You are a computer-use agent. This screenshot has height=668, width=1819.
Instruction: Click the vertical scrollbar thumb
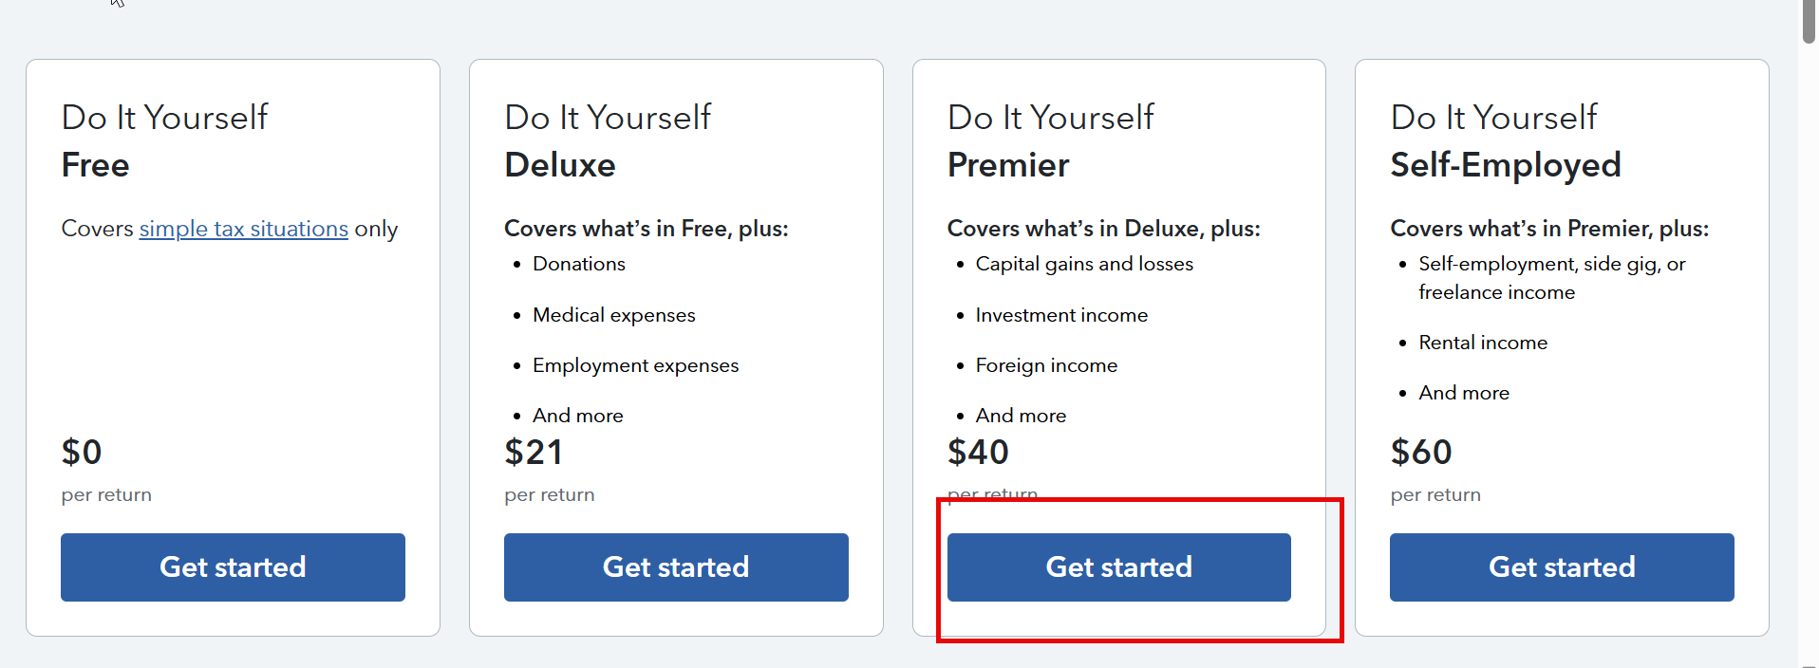[1809, 21]
